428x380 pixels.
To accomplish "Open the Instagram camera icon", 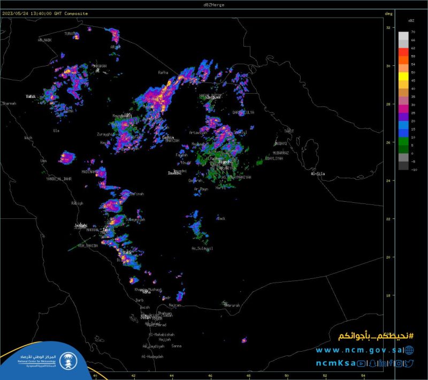I will pos(400,364).
